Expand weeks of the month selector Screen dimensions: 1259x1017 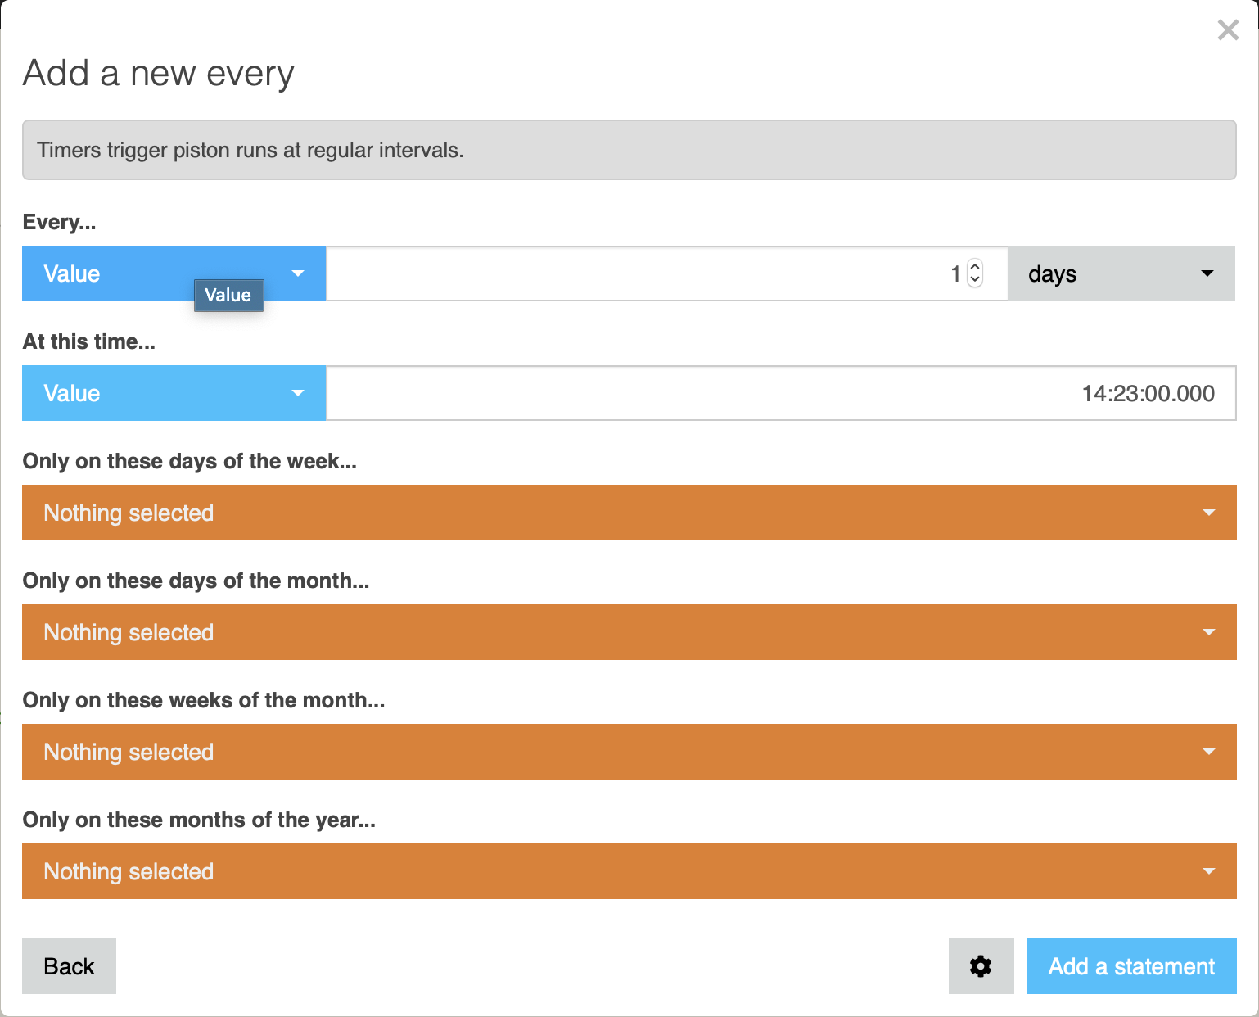629,752
